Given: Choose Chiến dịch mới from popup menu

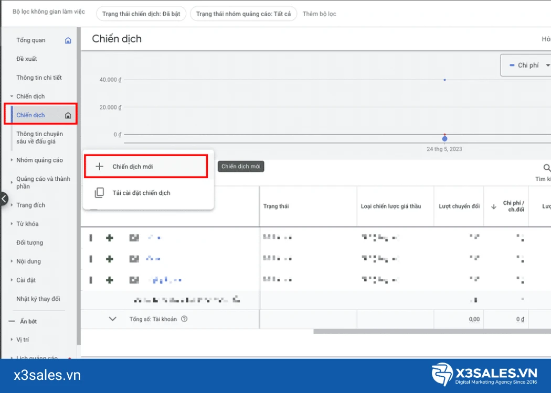Looking at the screenshot, I should 146,167.
